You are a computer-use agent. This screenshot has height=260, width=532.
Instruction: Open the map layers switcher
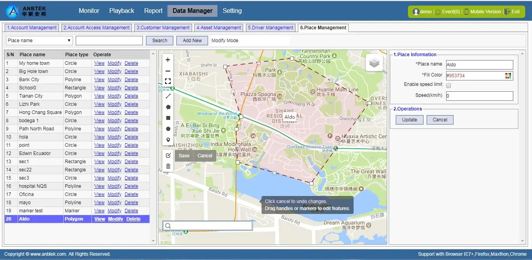click(374, 62)
